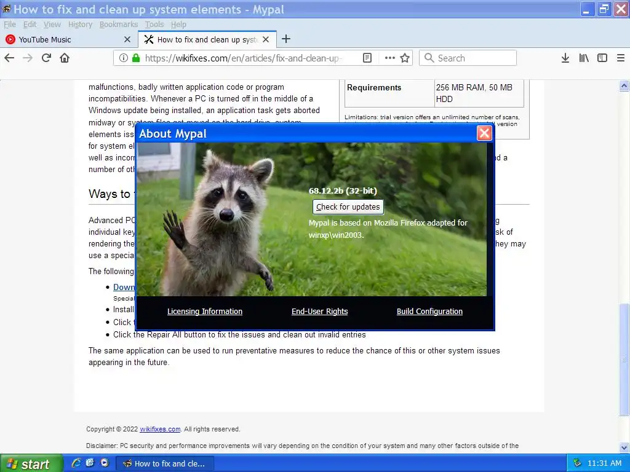Close the About Mypal dialog
Screen dimensions: 630x472
484,133
